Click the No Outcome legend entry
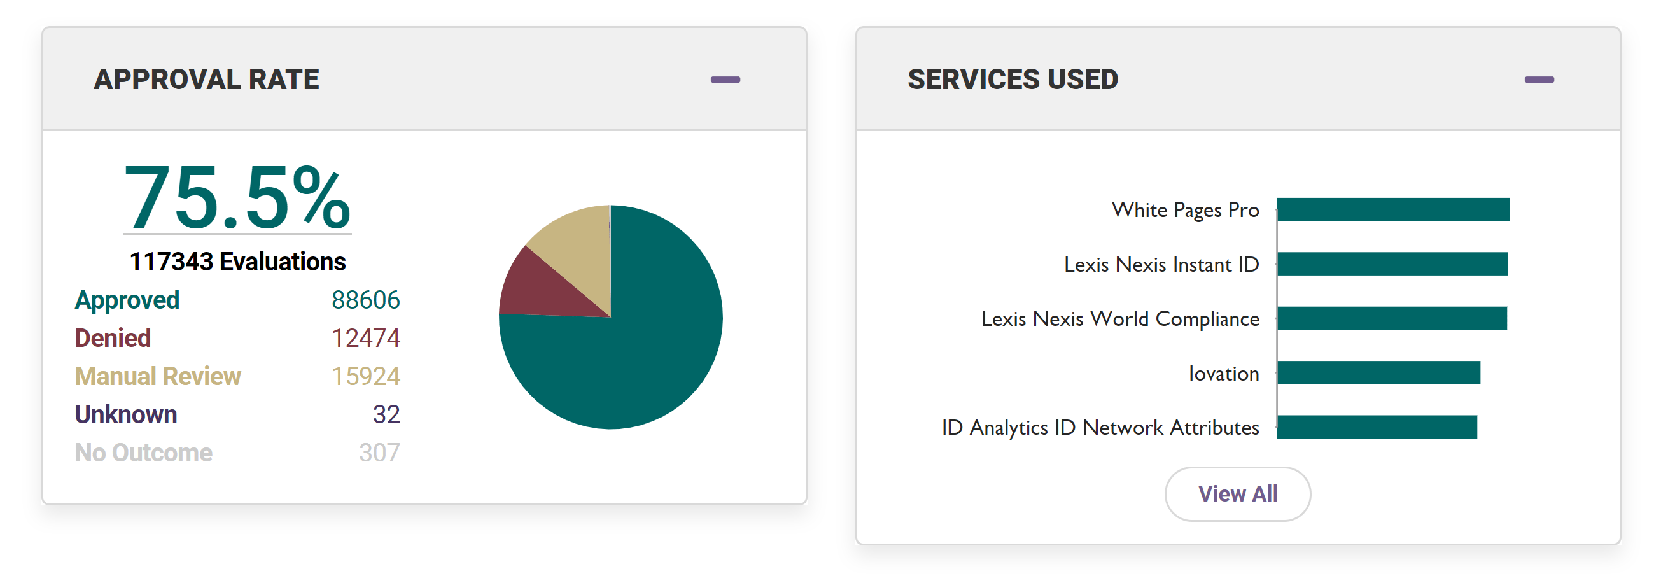1654x576 pixels. click(x=143, y=451)
